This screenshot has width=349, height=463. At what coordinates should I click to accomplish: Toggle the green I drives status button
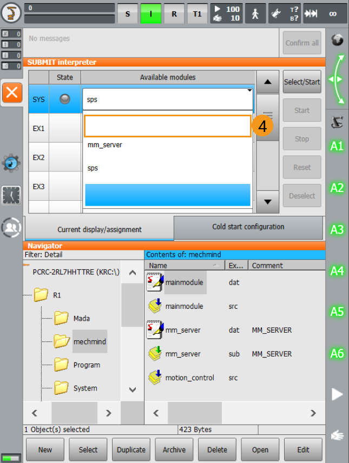click(x=151, y=14)
